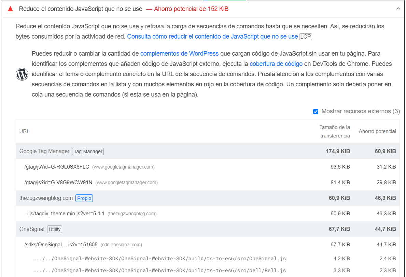406x277 pixels.
Task: Open tagdiv_theme.min.js?ver=5.4.1 URL
Action: point(65,214)
